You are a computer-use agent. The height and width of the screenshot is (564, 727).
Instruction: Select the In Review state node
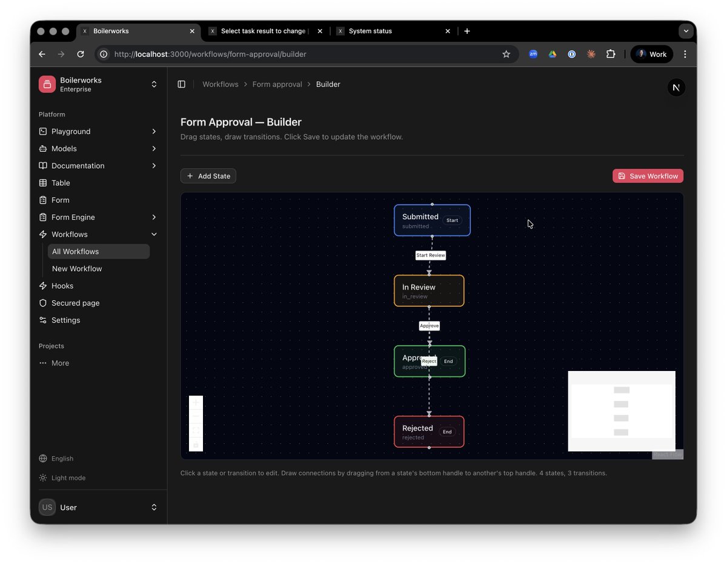click(429, 290)
